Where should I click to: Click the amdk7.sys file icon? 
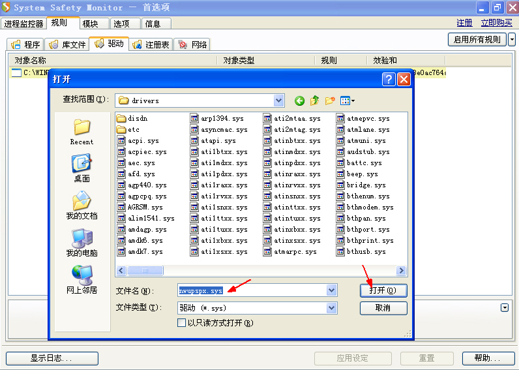pyautogui.click(x=121, y=251)
